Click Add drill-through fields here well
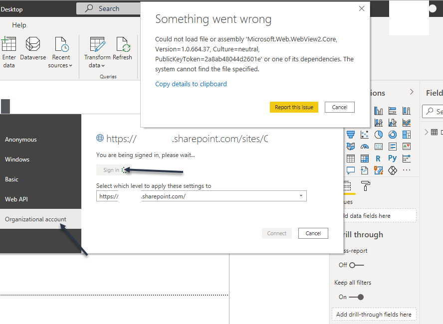 pyautogui.click(x=374, y=315)
